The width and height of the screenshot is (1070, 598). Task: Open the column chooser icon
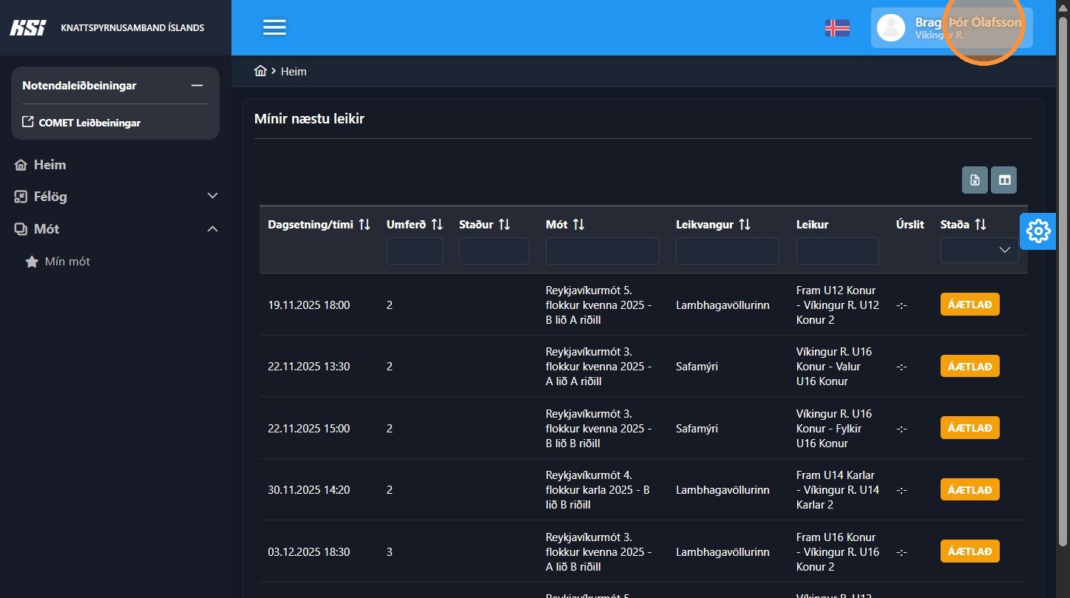(1004, 180)
